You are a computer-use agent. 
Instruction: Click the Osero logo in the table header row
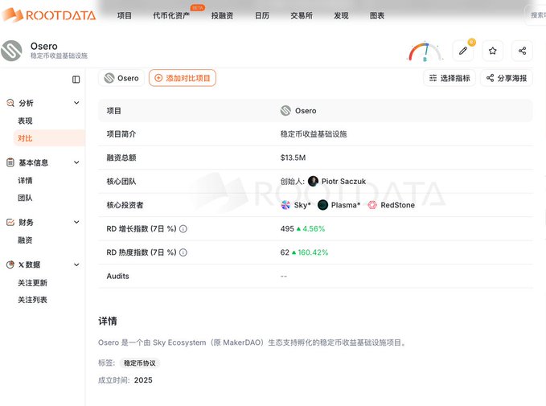[x=285, y=111]
